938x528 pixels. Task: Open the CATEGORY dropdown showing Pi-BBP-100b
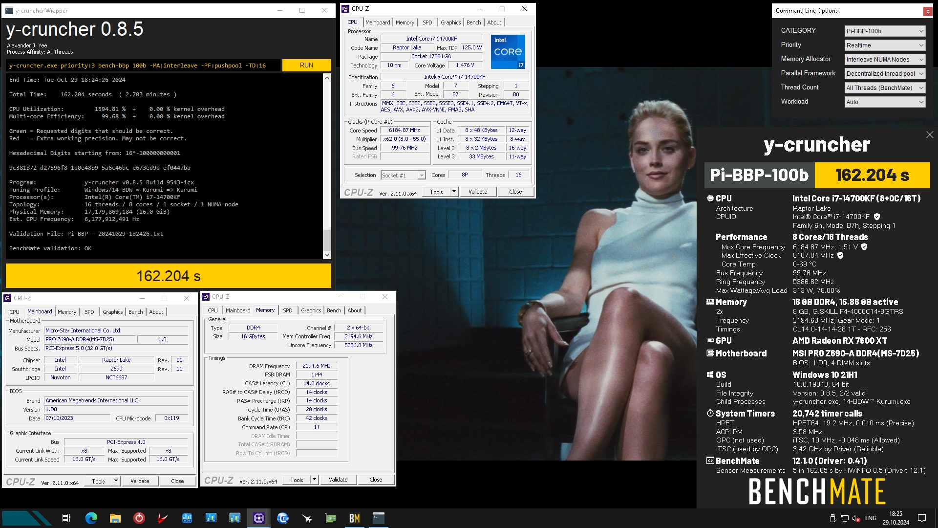coord(885,31)
